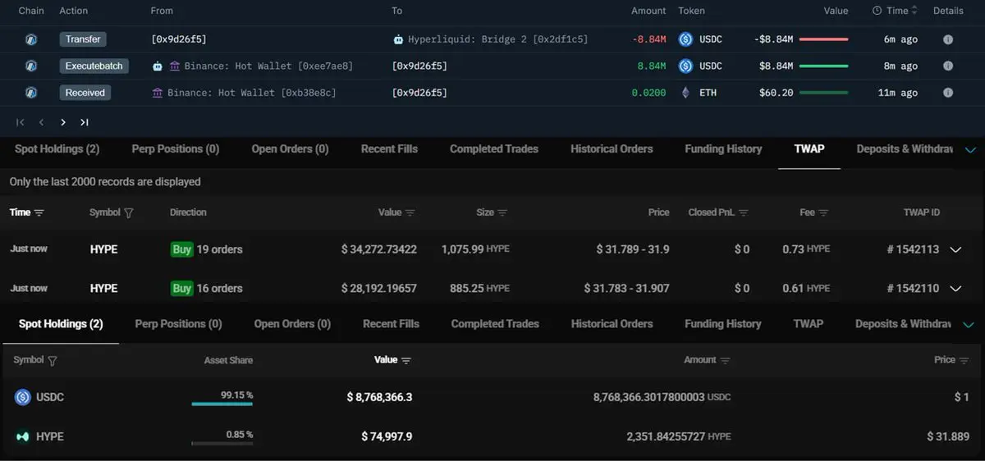
Task: Open [0x9d26f5] sender address in Transfer row
Action: click(x=179, y=39)
